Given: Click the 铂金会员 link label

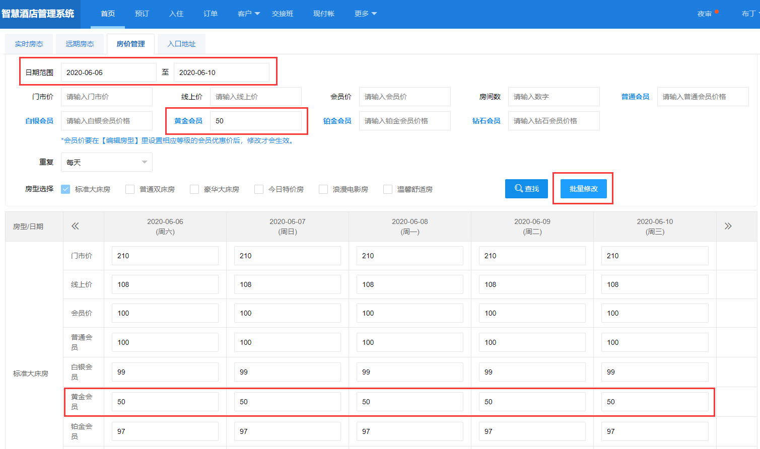Looking at the screenshot, I should pos(337,121).
